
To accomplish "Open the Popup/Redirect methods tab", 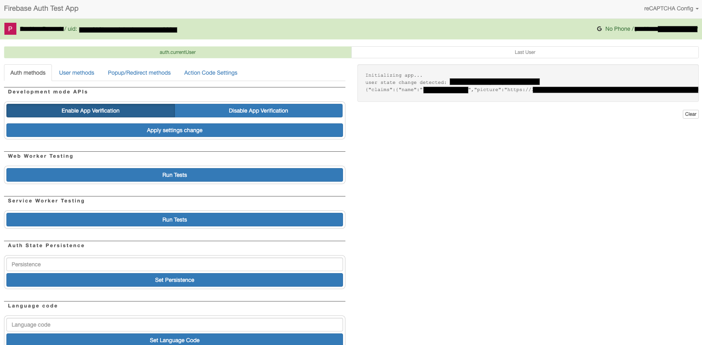I will pyautogui.click(x=139, y=73).
